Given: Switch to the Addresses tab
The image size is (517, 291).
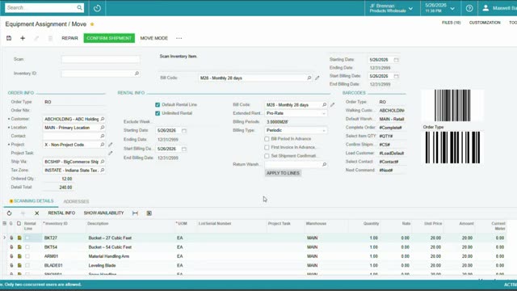Looking at the screenshot, I should point(76,201).
